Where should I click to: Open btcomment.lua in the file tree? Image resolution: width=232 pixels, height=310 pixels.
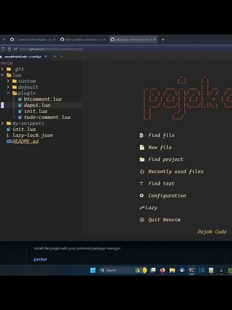43,99
